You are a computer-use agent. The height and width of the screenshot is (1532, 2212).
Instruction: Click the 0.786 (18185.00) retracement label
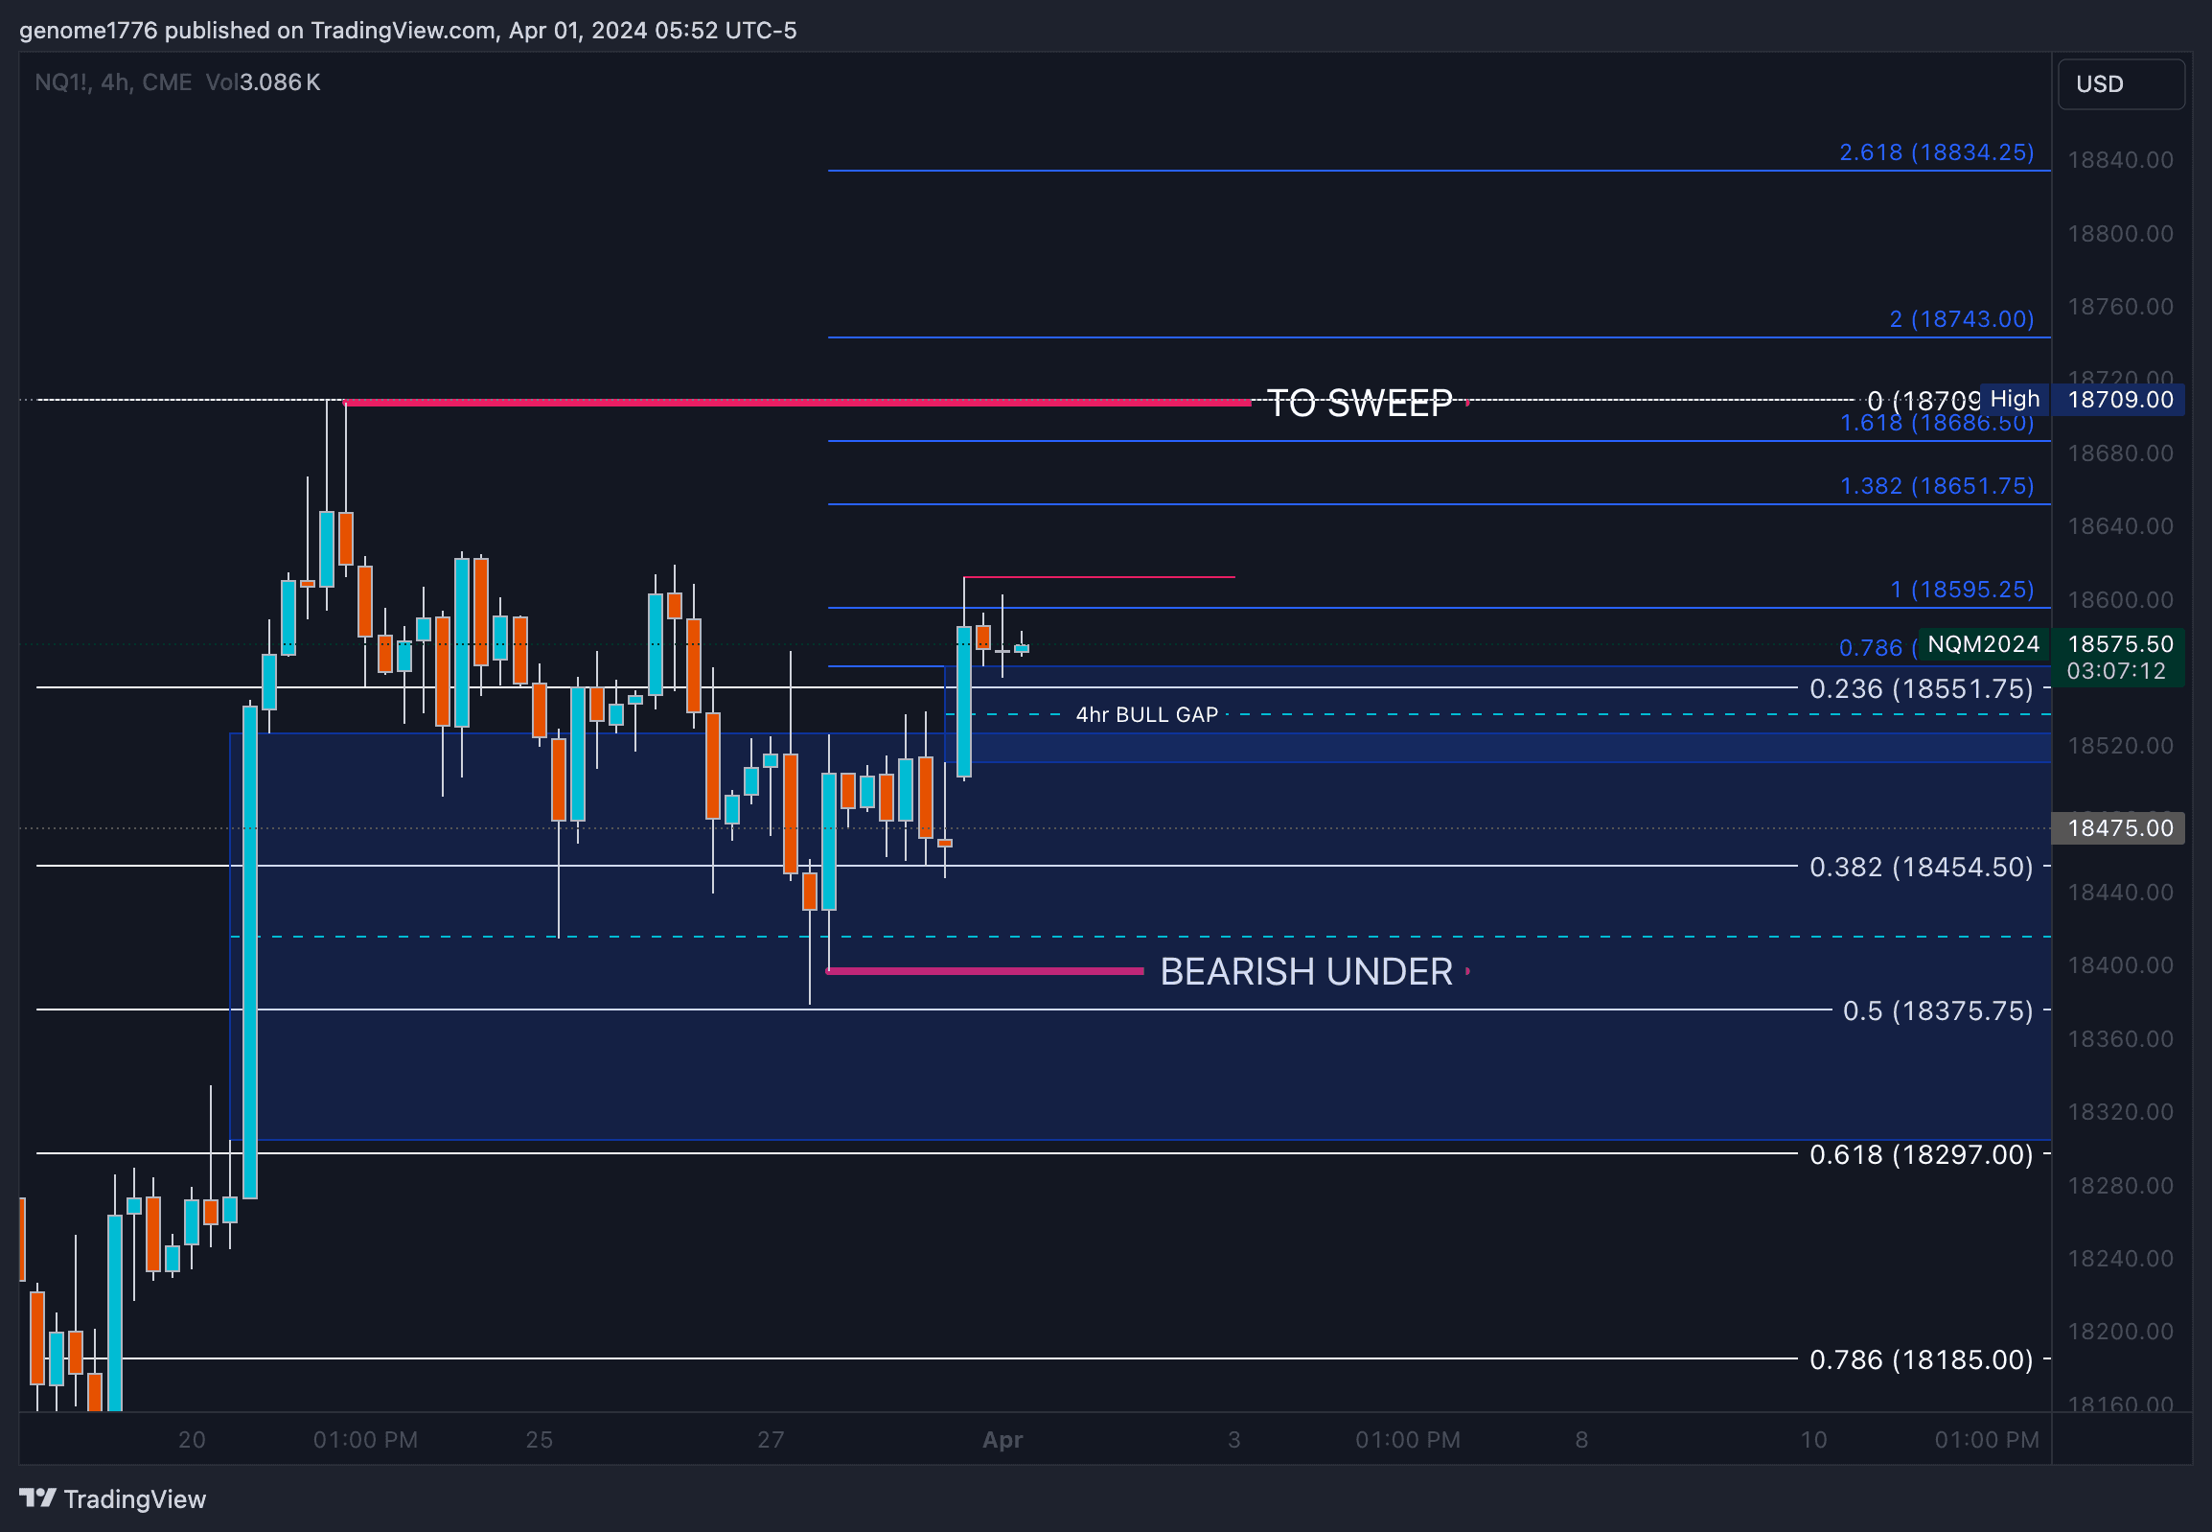(1922, 1360)
